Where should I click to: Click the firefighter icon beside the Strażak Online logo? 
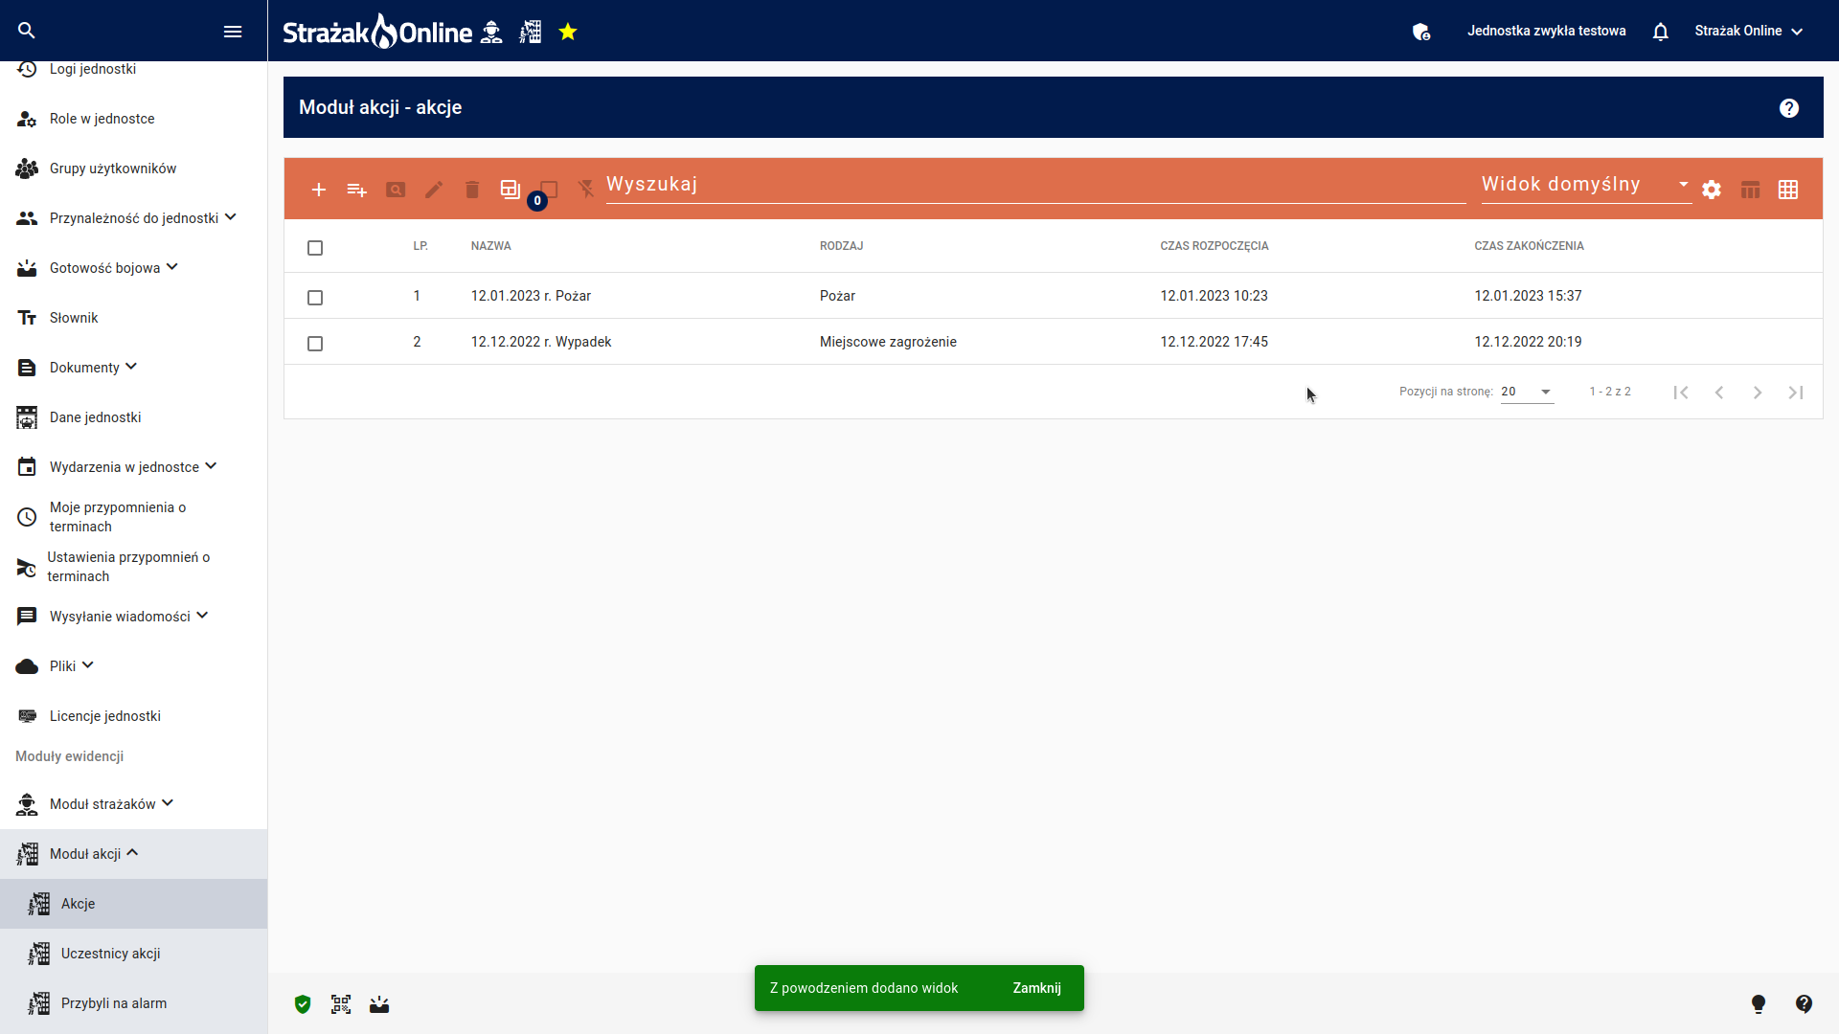coord(491,32)
